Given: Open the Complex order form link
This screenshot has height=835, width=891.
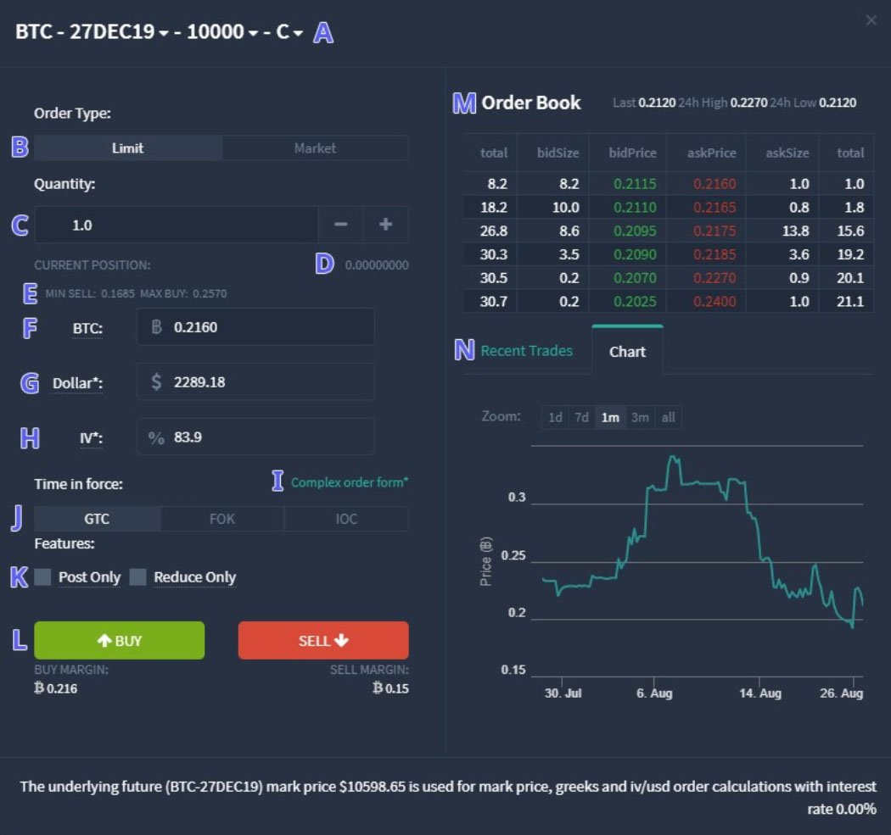Looking at the screenshot, I should (350, 482).
